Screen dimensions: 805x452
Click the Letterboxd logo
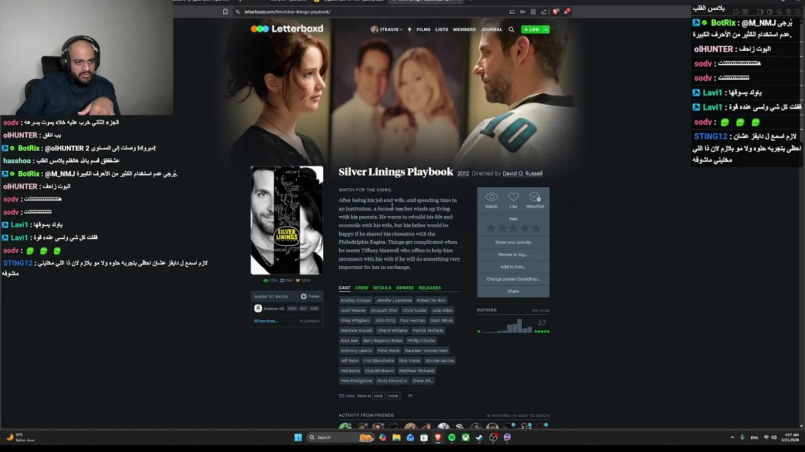click(x=287, y=29)
